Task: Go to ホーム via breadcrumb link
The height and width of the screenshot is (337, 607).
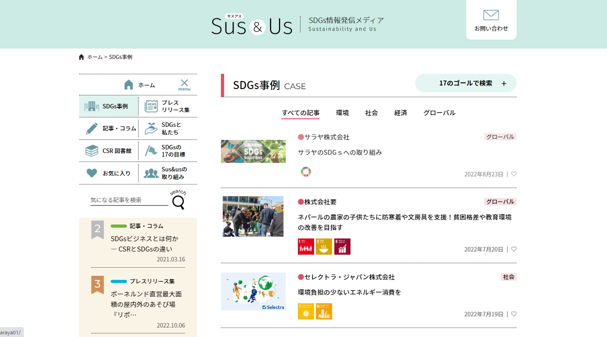Action: coord(95,57)
